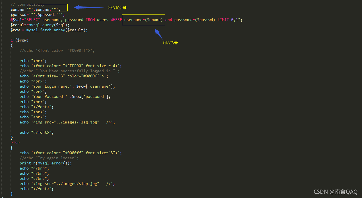The width and height of the screenshot is (362, 198).
Task: Click the $passwd assignment line
Action: click(x=38, y=15)
